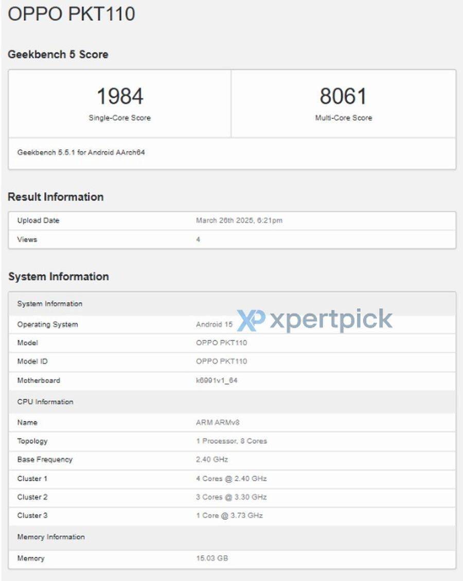Click the OPPO PKT110 page title
The width and height of the screenshot is (463, 581).
72,14
